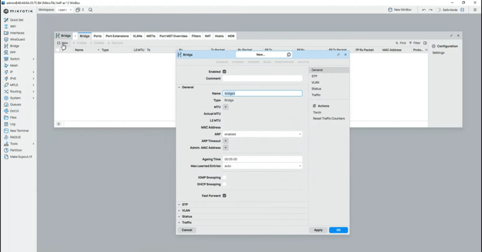This screenshot has height=252, width=482.
Task: Uncheck the Enabled checkbox in the dialog
Action: [x=224, y=71]
